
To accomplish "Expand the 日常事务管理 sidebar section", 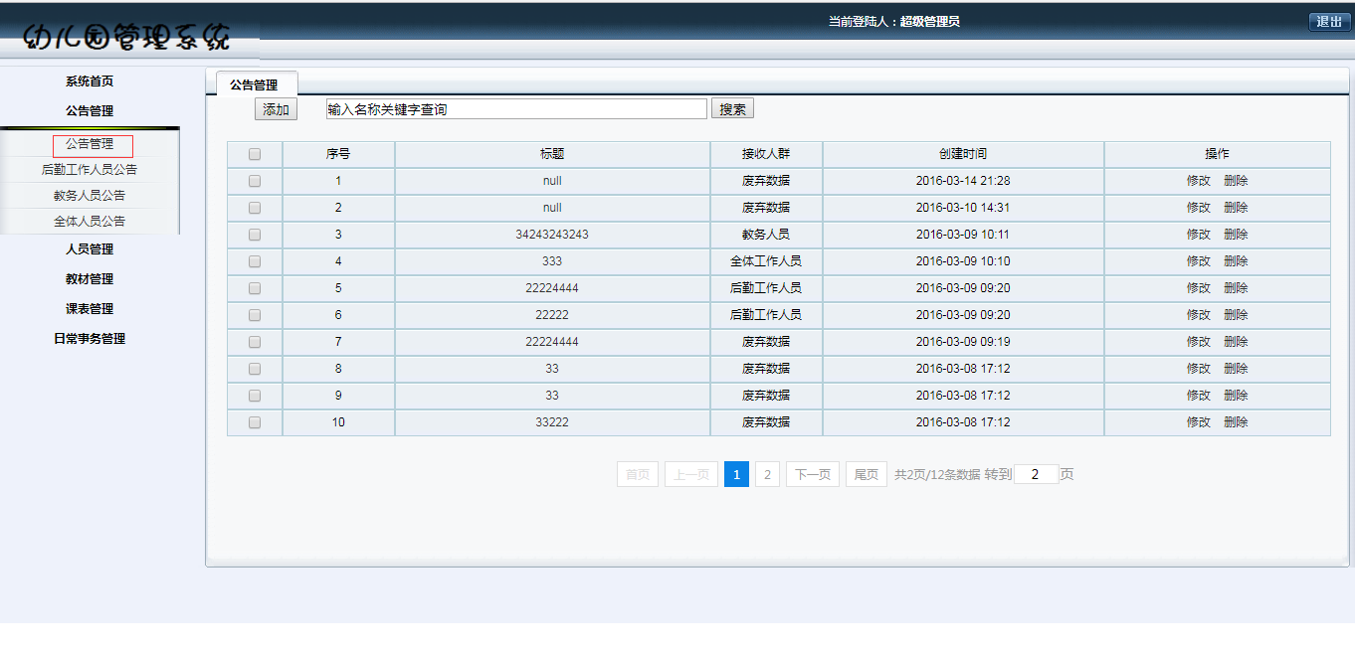I will point(90,339).
